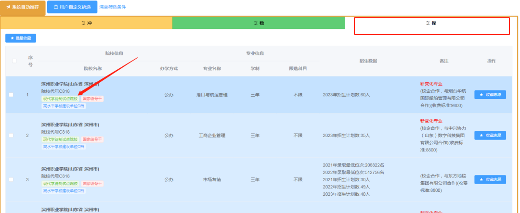The width and height of the screenshot is (520, 213).
Task: Click row 1's red 国家级骨干 tag
Action: point(92,99)
